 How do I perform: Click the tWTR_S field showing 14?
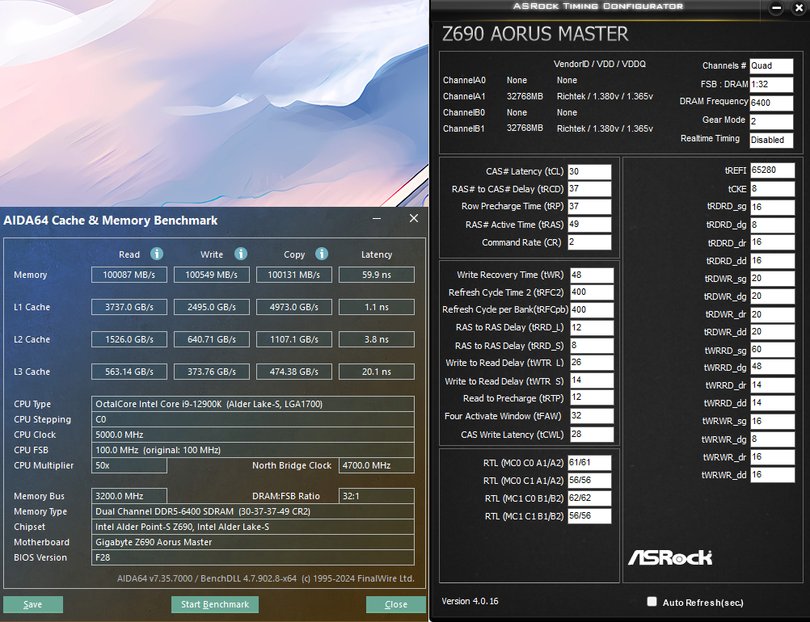tap(592, 380)
